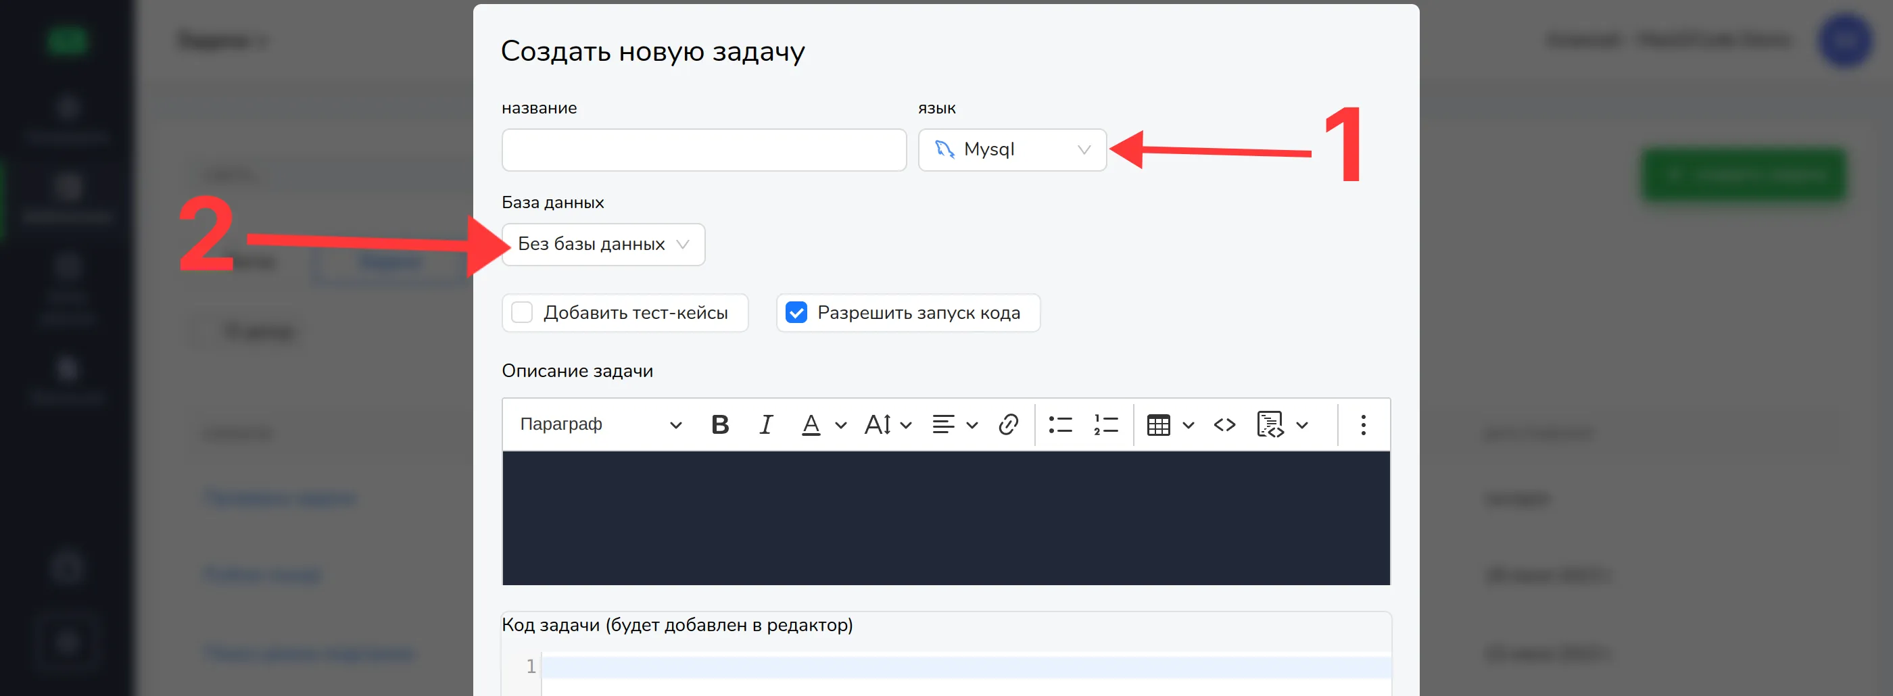Click the user avatar in background header

coord(1844,41)
